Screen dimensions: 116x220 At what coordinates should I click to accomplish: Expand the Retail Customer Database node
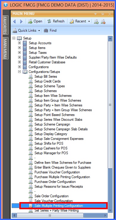19,62
